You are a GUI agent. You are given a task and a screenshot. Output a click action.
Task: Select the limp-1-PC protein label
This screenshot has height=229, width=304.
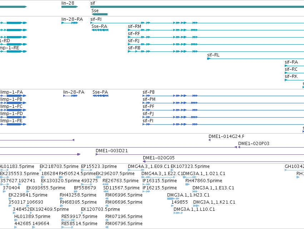[x=11, y=107]
